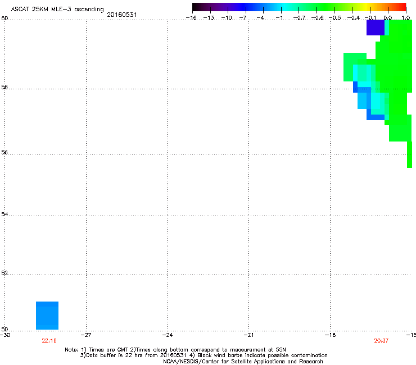The width and height of the screenshot is (416, 365).
Task: Click the title text 'ASCAT 25KM MLE-3 ascending'
Action: [57, 10]
